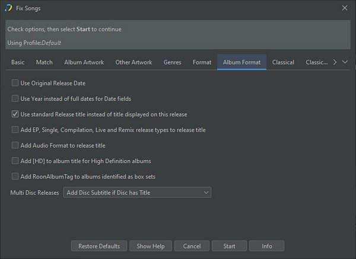Viewport: 356px width, 259px height.
Task: Toggle Use Year instead of full dates
Action: pyautogui.click(x=15, y=98)
